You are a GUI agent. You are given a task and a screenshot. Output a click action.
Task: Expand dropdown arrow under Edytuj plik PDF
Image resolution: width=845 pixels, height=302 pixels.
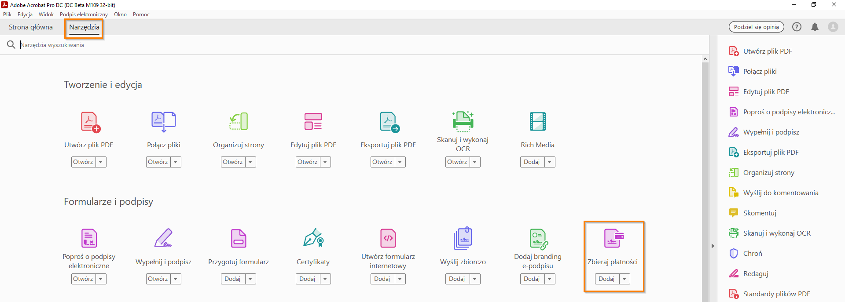pyautogui.click(x=325, y=162)
